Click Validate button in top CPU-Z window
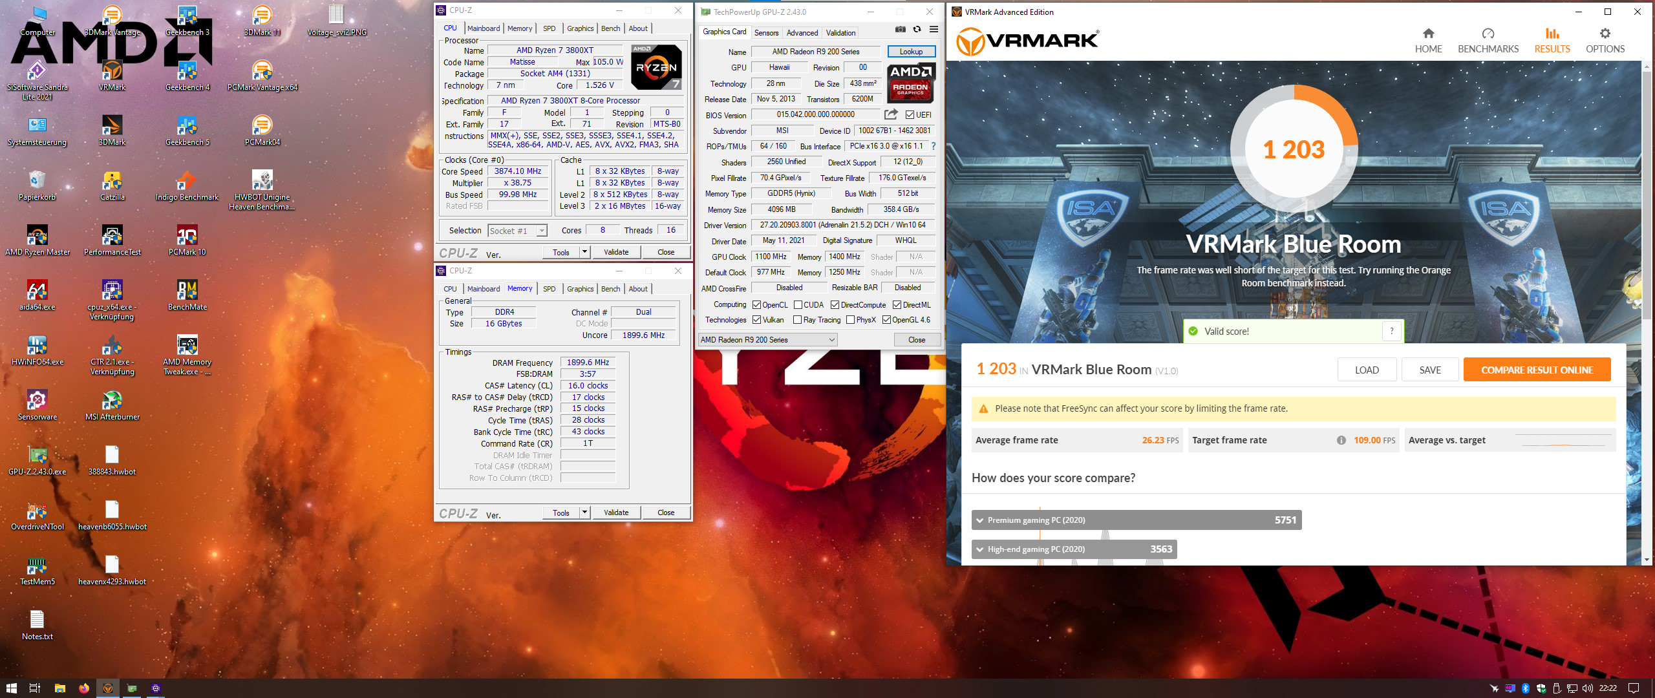 616,252
